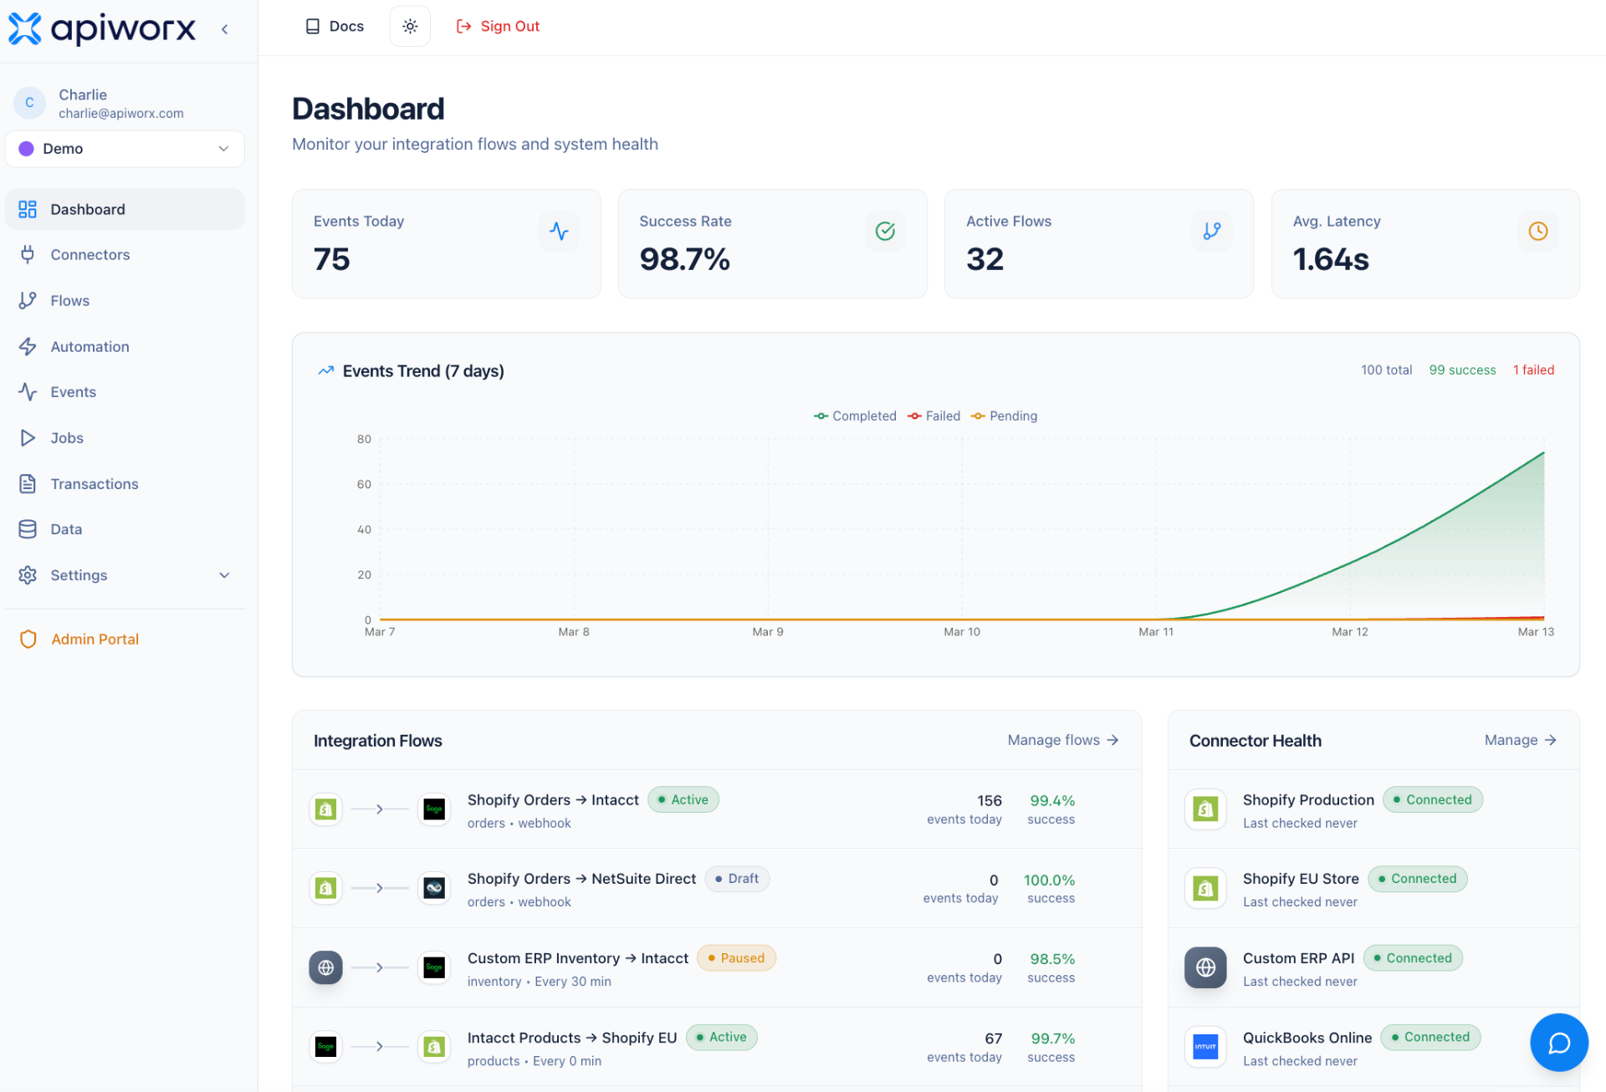Open the Docs menu item

(333, 26)
